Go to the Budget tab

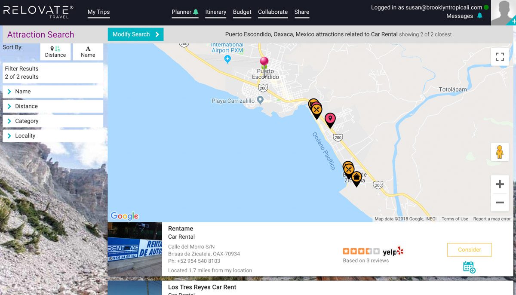242,12
